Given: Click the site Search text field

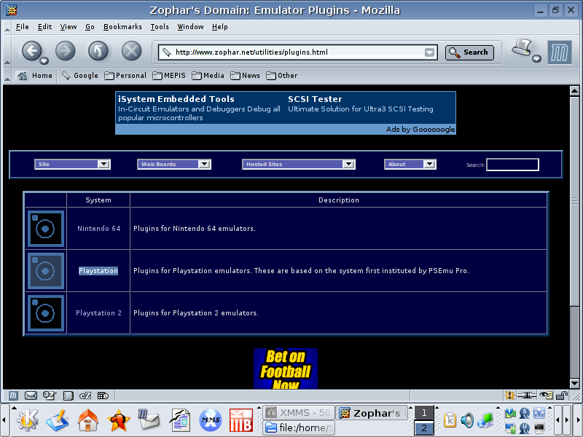Looking at the screenshot, I should click(512, 165).
